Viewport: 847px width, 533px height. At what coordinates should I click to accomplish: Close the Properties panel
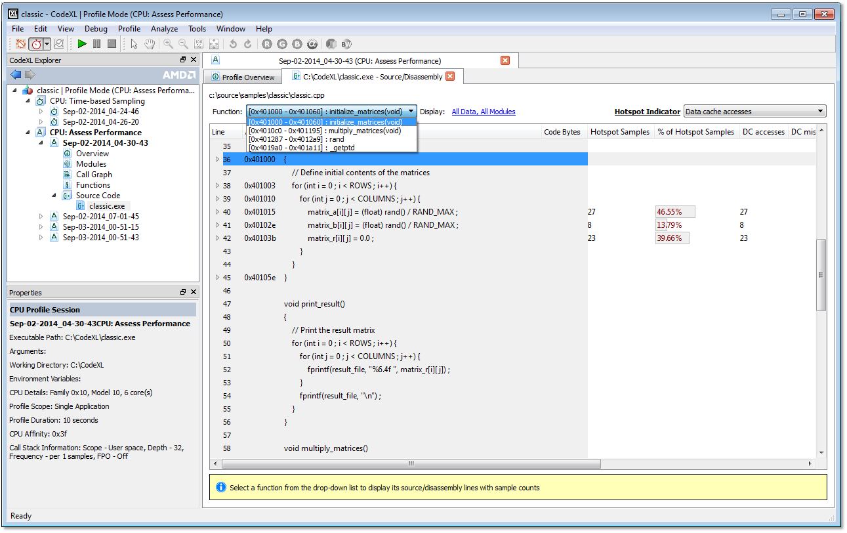click(193, 292)
